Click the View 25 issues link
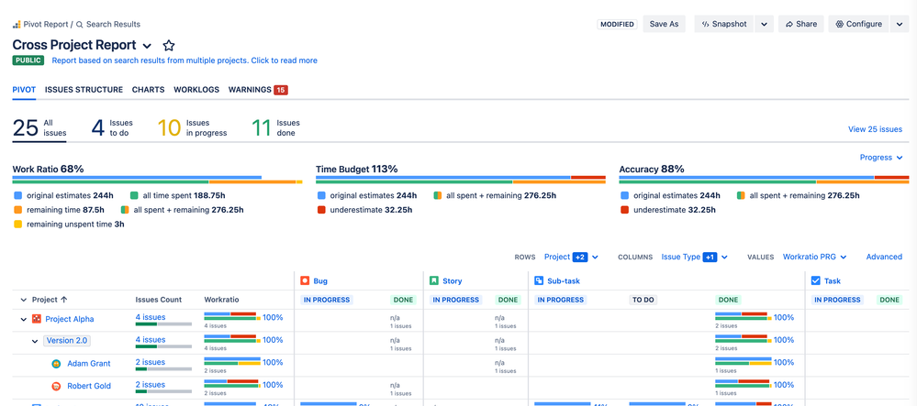 [x=875, y=130]
